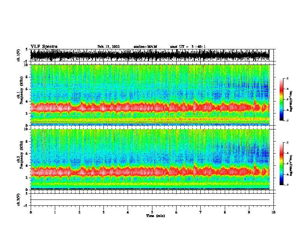The width and height of the screenshot is (308, 238).
Task: Click time axis tick label "0"
Action: tap(31, 212)
